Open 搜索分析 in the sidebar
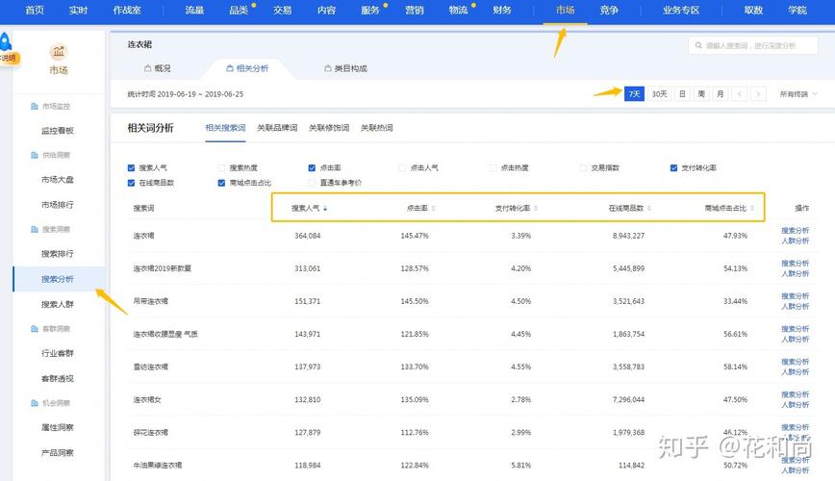 tap(58, 279)
